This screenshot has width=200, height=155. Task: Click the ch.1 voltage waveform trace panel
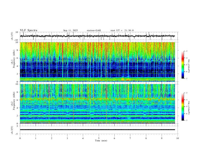pyautogui.click(x=99, y=36)
